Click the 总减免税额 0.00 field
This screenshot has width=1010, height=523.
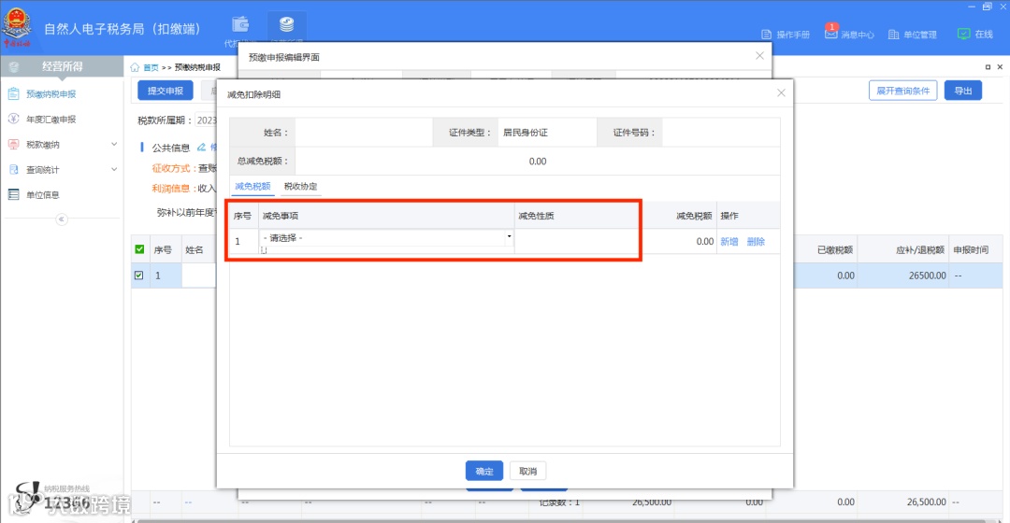click(537, 161)
